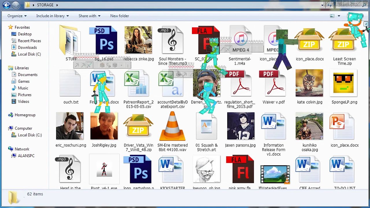Open Local Disk (C) under Favorites
Screen dimensions: 370x208
pos(26,54)
